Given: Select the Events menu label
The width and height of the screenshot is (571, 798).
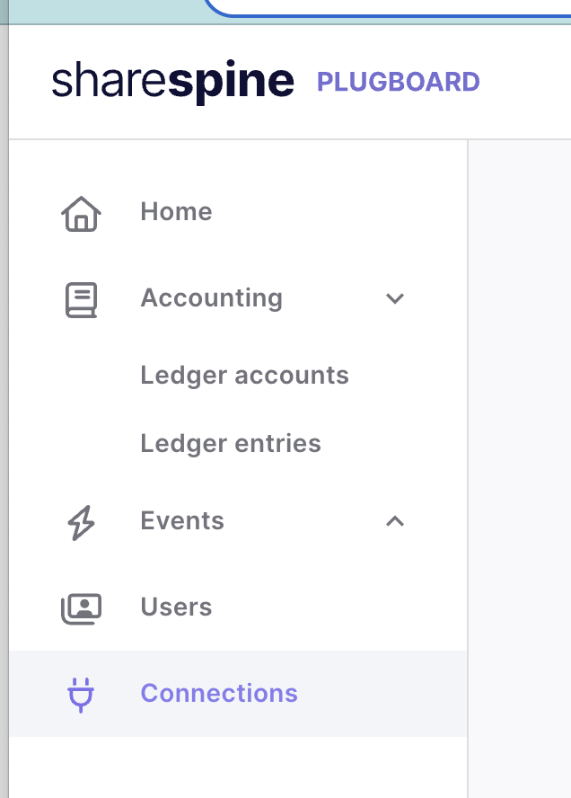Looking at the screenshot, I should click(182, 521).
